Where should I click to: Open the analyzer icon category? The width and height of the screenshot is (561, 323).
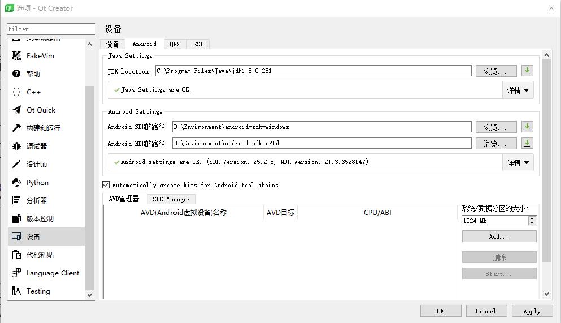pos(16,200)
